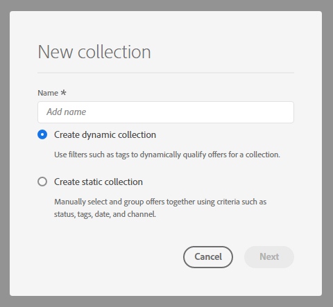The height and width of the screenshot is (307, 333).
Task: Click the Add name input field
Action: coord(166,112)
